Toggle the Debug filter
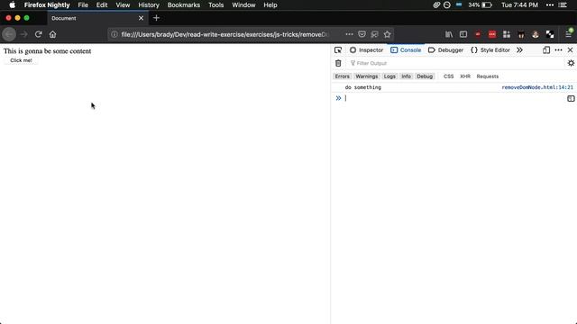577x324 pixels. tap(425, 76)
